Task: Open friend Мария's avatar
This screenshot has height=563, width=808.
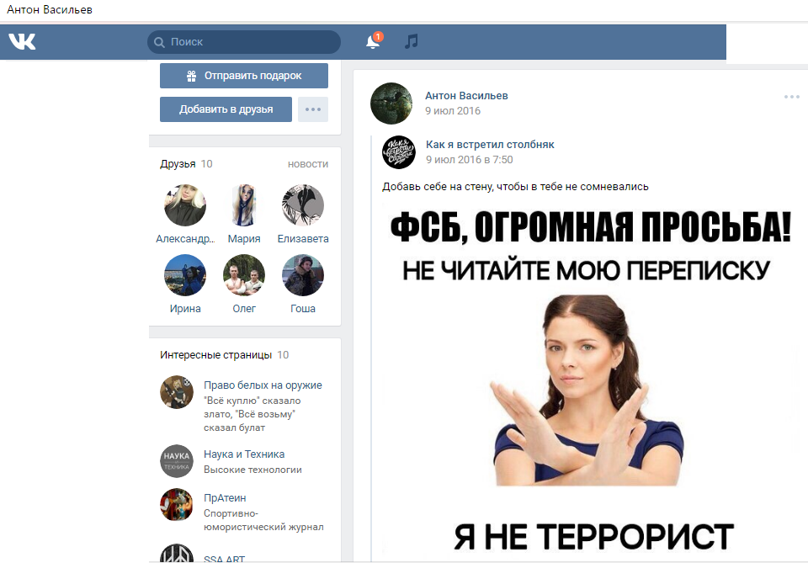Action: pos(244,205)
